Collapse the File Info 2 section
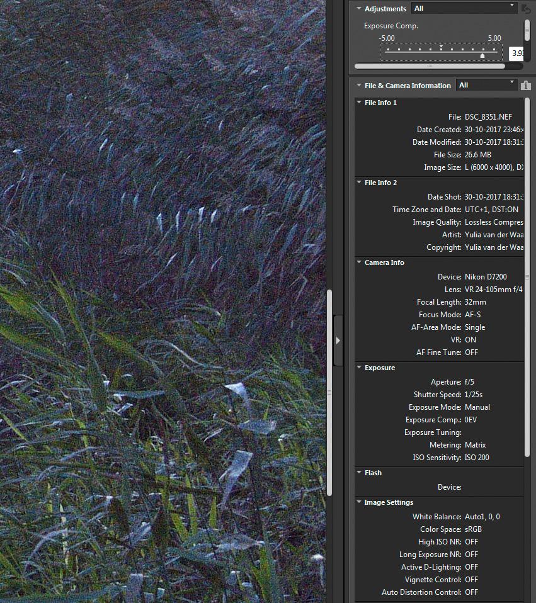Viewport: 536px width, 603px height. 358,183
